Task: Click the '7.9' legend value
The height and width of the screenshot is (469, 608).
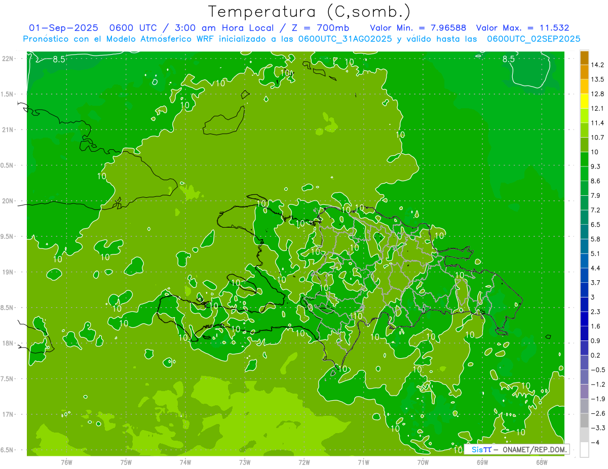Action: (x=596, y=196)
